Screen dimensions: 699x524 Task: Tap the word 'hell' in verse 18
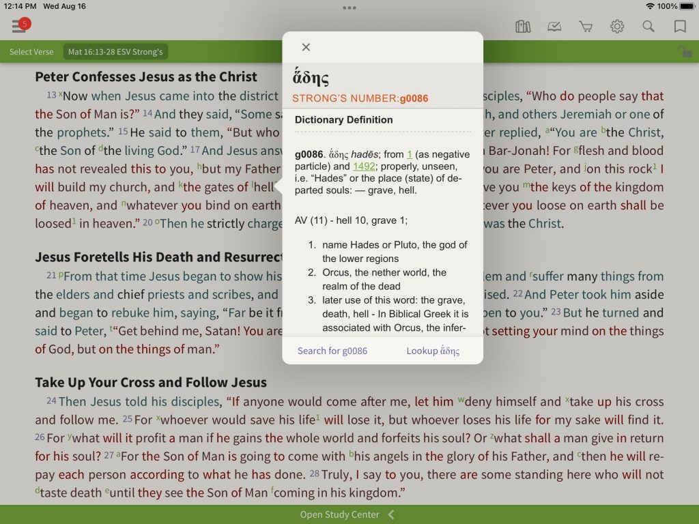pos(263,187)
